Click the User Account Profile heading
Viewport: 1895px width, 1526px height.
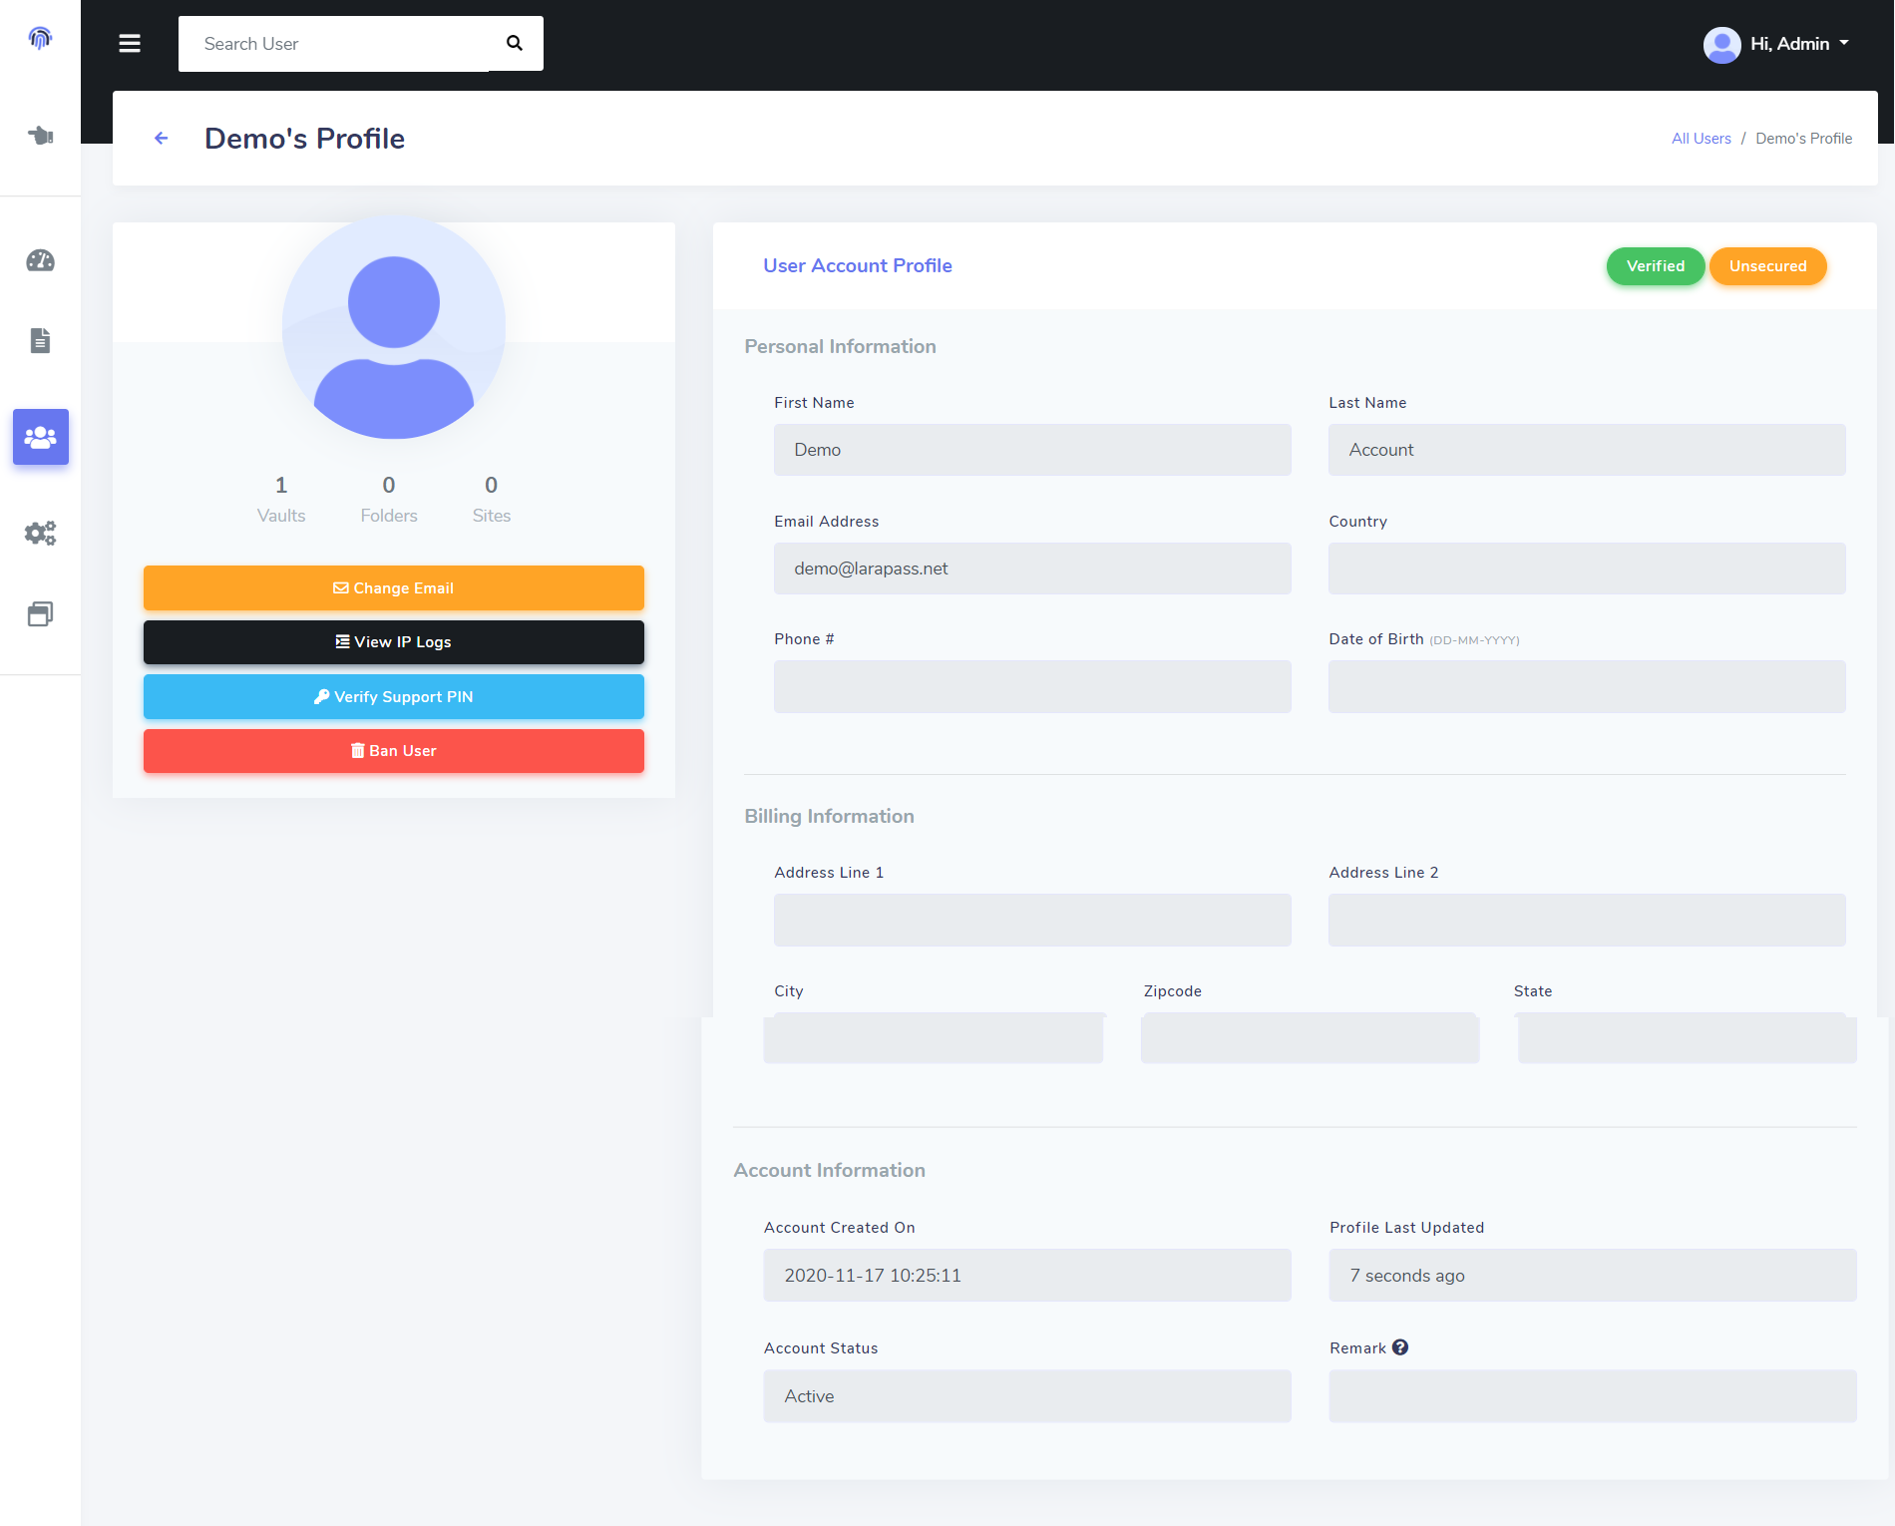(858, 266)
